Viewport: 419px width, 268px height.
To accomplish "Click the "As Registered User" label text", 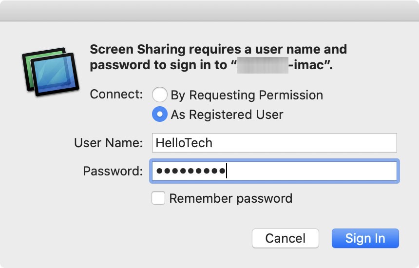I will (227, 115).
